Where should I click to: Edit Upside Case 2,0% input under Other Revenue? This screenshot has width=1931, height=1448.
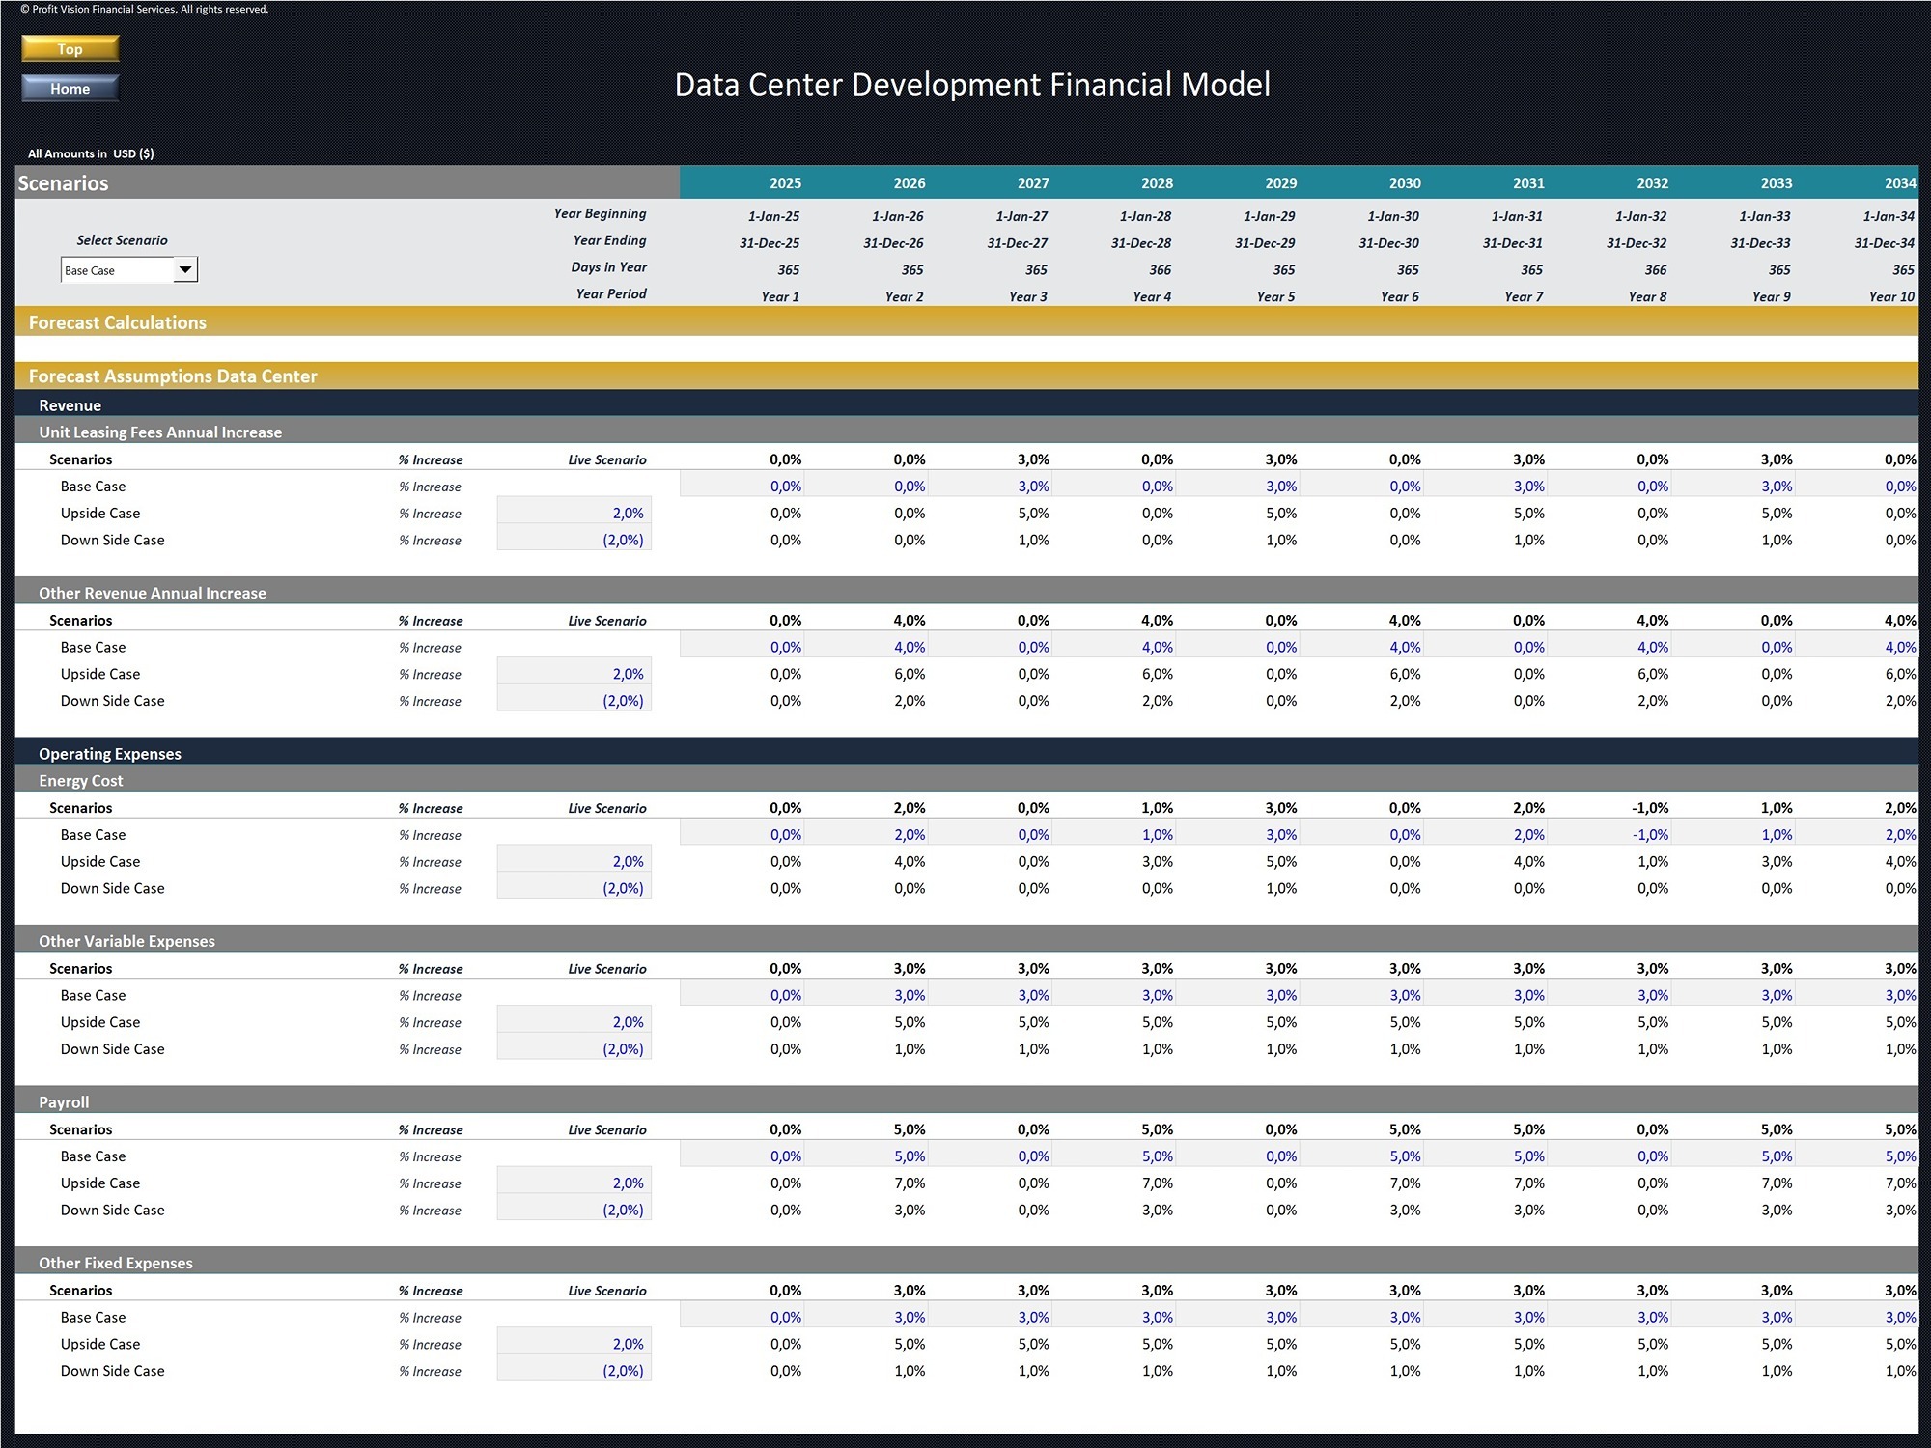tap(574, 675)
